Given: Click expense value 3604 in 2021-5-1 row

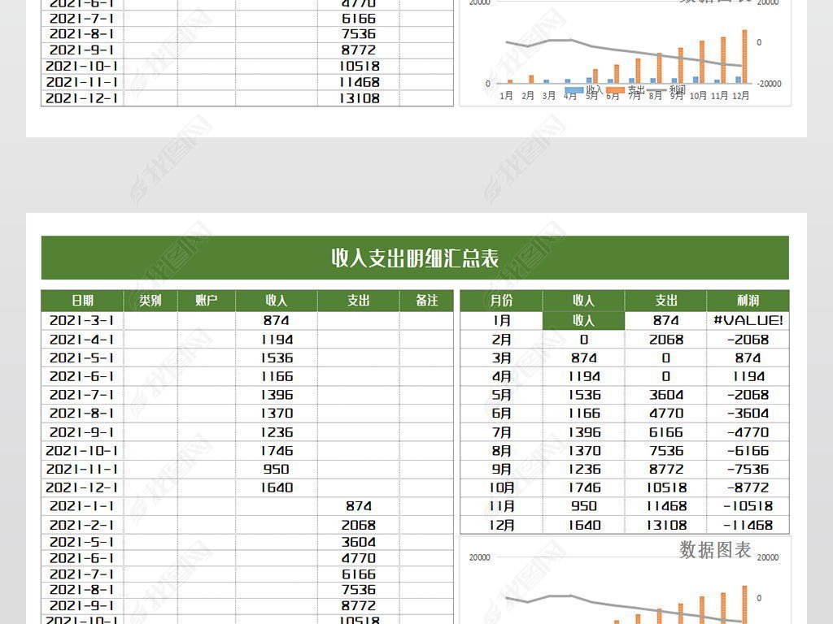Looking at the screenshot, I should (x=359, y=542).
